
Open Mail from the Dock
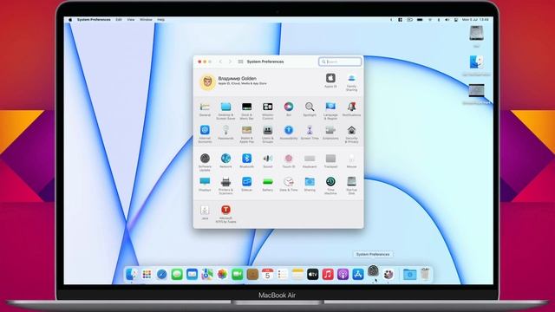(192, 274)
